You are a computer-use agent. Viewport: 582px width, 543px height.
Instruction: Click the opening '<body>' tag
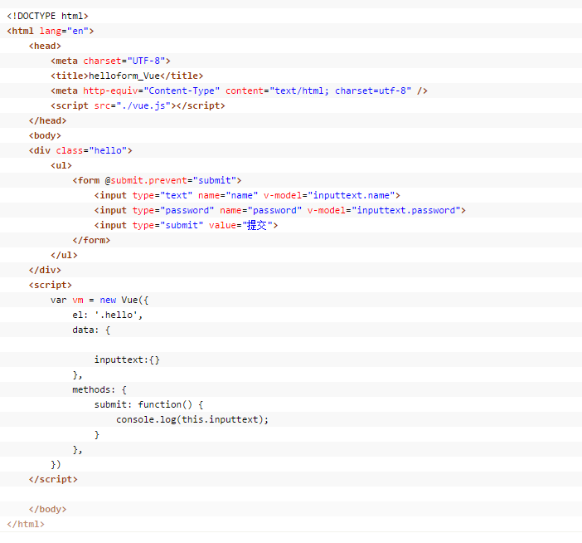coord(45,135)
